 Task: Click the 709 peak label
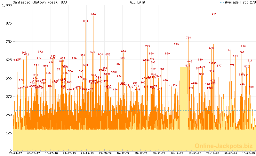(x=148, y=46)
